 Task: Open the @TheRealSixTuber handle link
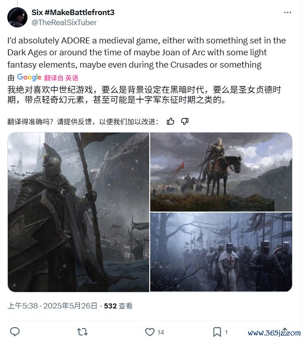coord(64,22)
